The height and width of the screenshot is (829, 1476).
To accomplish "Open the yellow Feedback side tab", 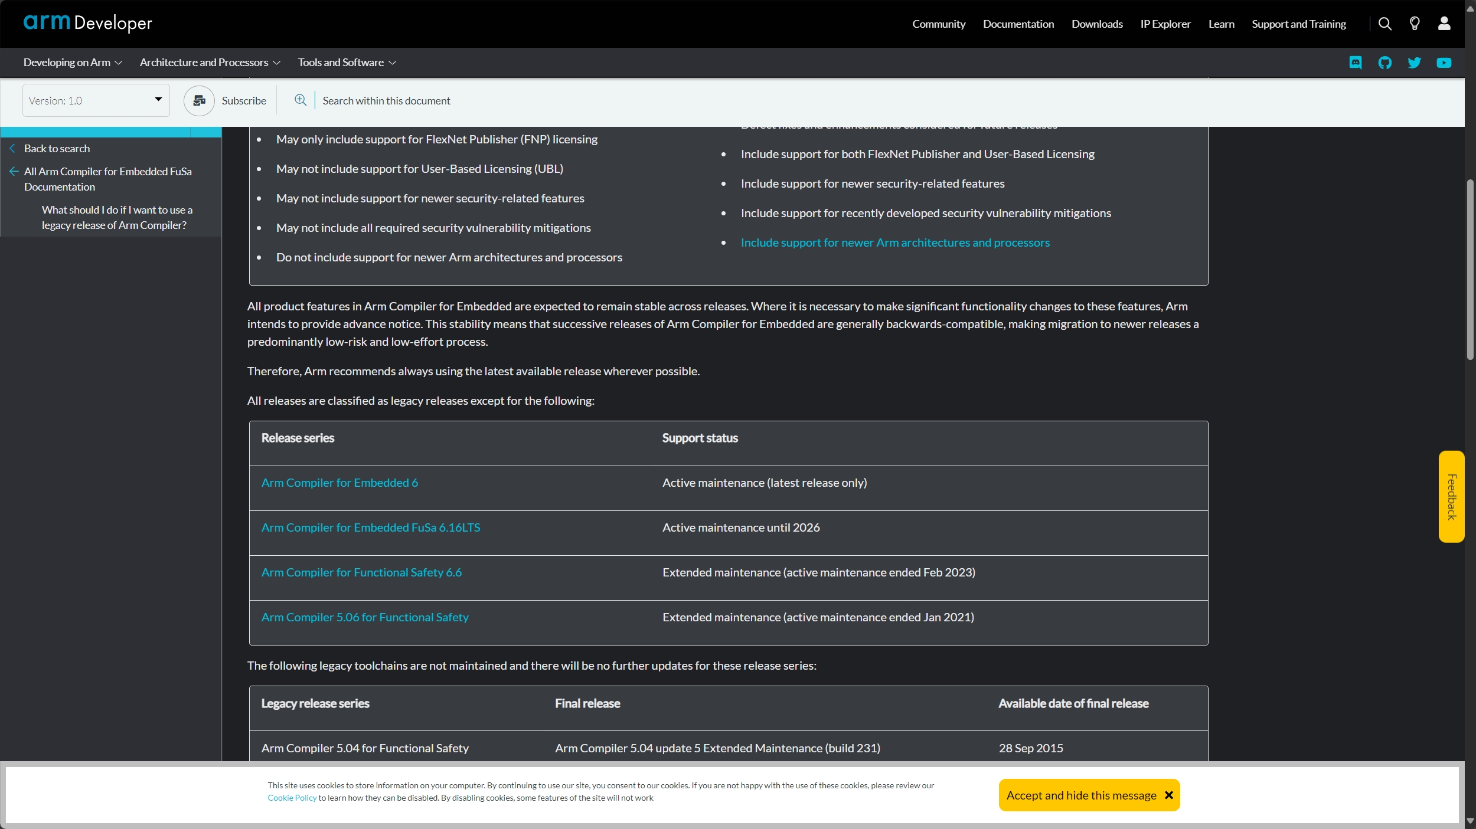I will pos(1451,496).
